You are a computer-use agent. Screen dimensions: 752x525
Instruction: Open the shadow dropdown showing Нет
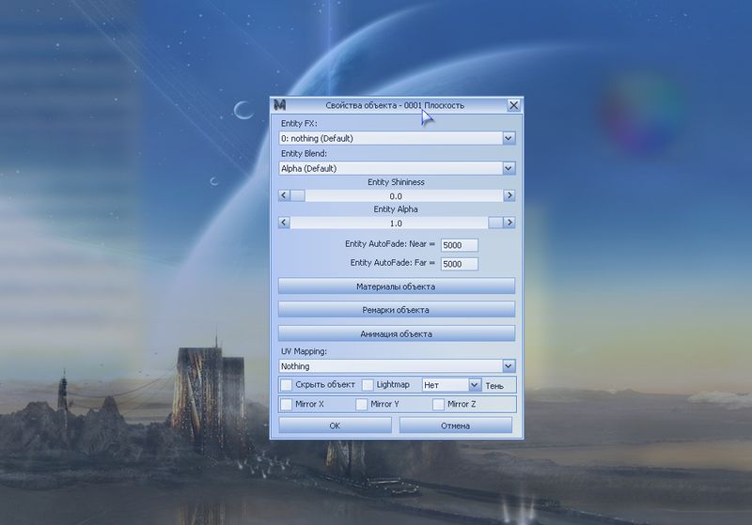point(475,385)
